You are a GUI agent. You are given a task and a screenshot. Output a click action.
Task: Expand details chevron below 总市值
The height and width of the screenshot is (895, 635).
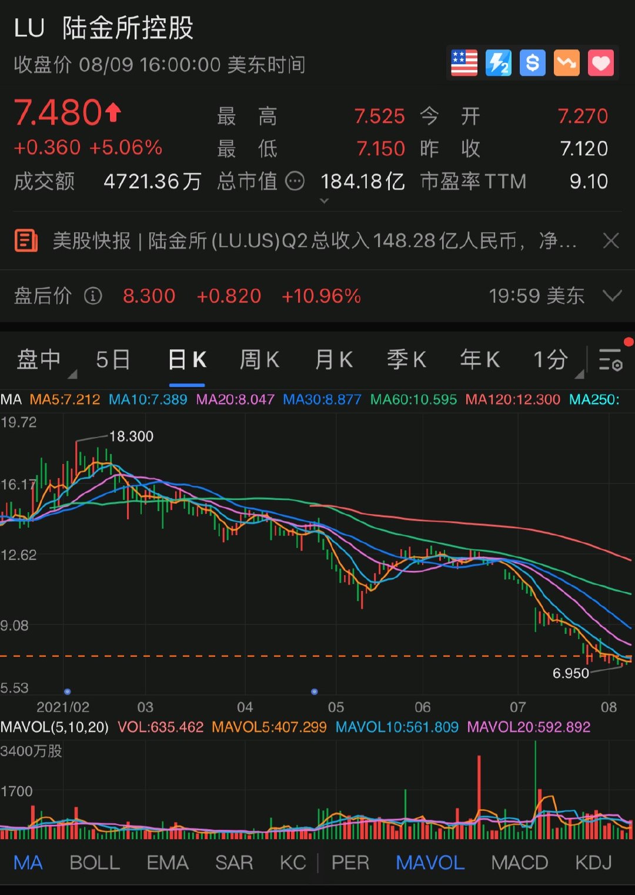[x=324, y=201]
